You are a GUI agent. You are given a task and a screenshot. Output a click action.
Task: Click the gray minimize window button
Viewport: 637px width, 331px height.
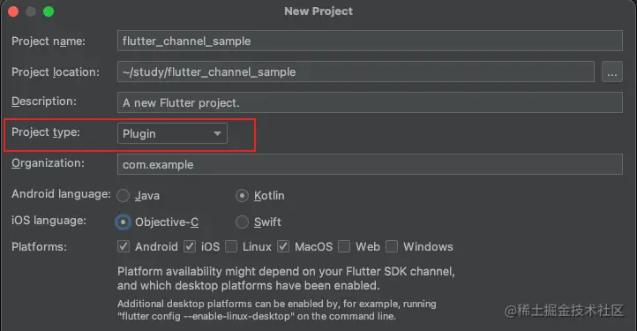31,11
